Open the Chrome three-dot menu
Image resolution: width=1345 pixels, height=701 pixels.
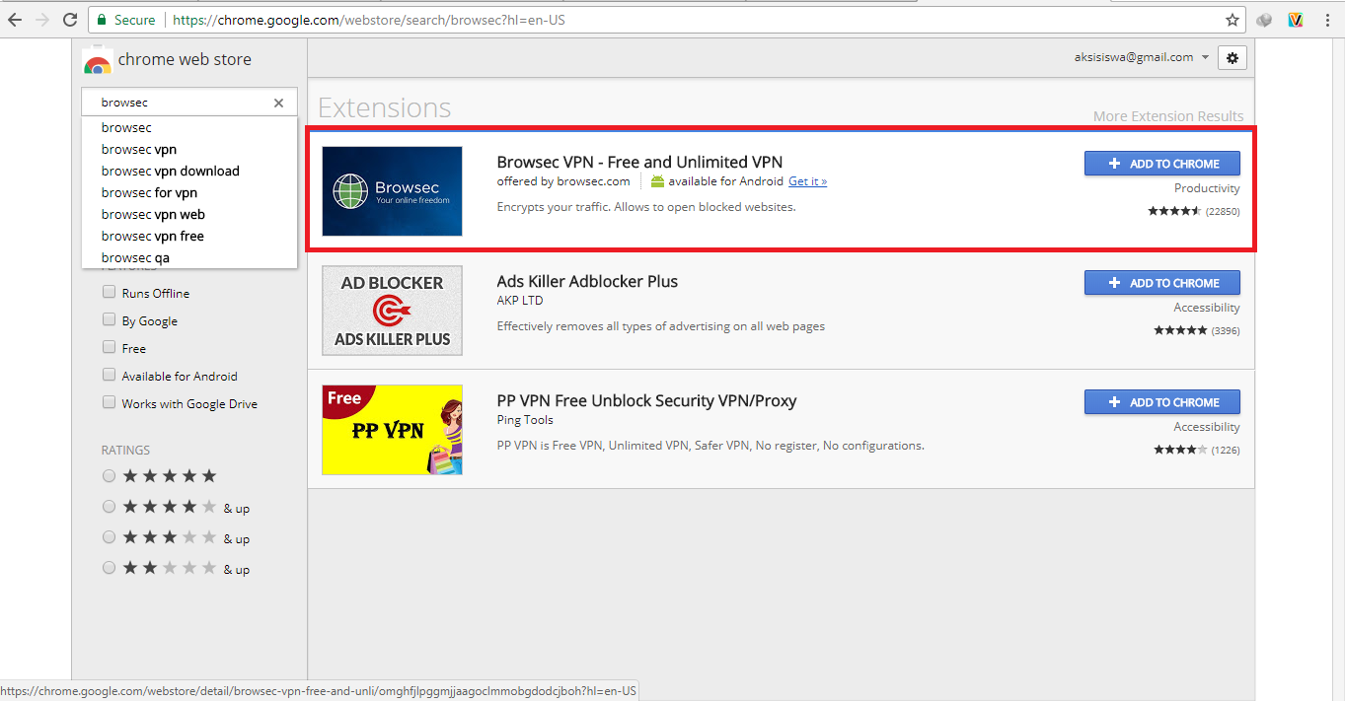point(1328,20)
